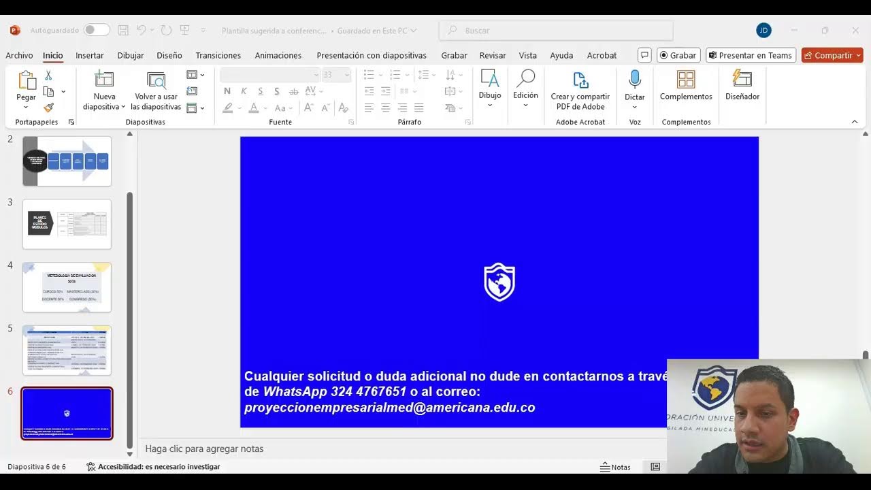Click the Acrobat tab
This screenshot has width=871, height=490.
pyautogui.click(x=602, y=55)
